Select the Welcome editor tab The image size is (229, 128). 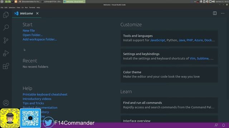(26, 14)
